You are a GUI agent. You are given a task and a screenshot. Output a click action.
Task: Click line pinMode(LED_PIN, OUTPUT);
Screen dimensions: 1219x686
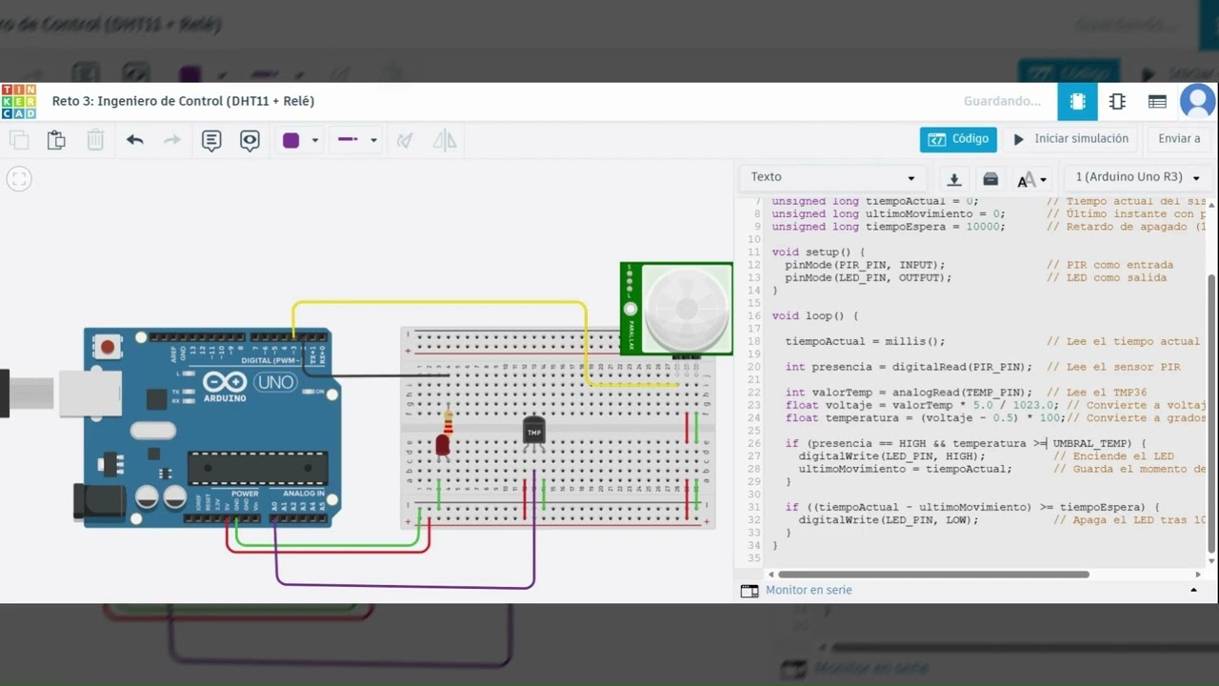pos(869,277)
